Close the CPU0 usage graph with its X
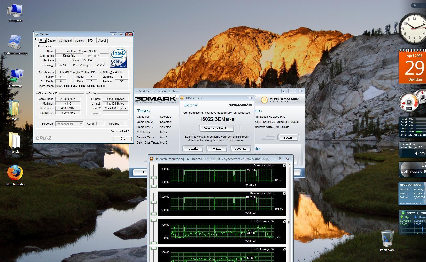Screen dimensions: 426x262 coord(284,221)
